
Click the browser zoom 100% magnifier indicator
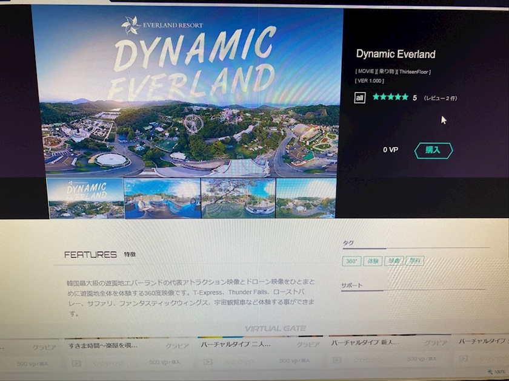click(496, 372)
